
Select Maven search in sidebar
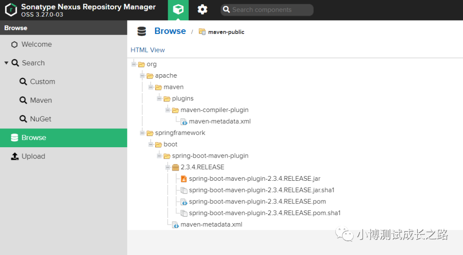[41, 100]
